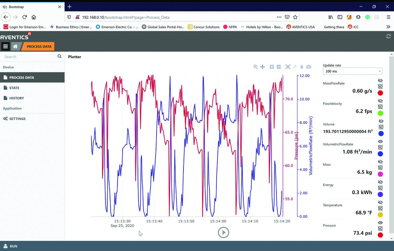The width and height of the screenshot is (394, 251).
Task: Open Concur Solutions bookmark
Action: pyautogui.click(x=204, y=27)
